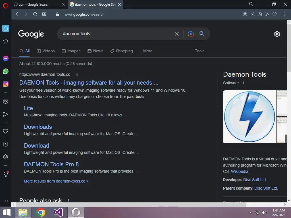Open the Wikipedia link in panel
Image resolution: width=291 pixels, height=218 pixels.
(240, 171)
